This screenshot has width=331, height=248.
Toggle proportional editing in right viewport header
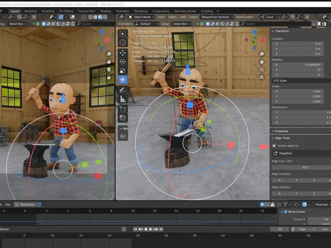(307, 17)
